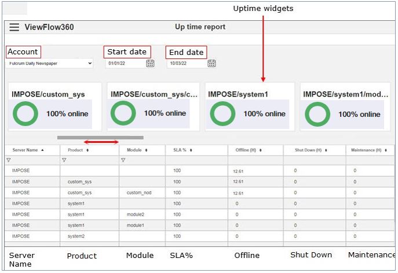
Task: Select the row with module custom_nod
Action: click(139, 193)
